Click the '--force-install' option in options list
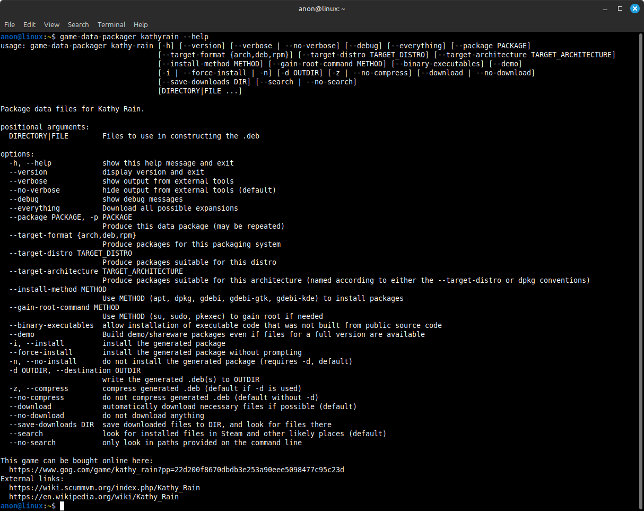 point(41,352)
